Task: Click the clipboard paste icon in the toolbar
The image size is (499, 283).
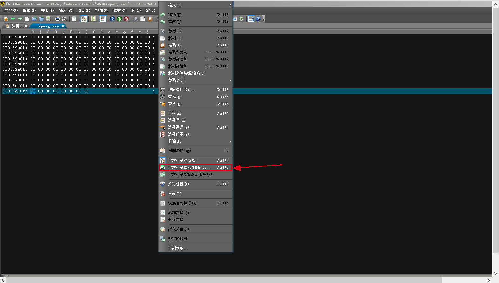Action: coord(150,19)
